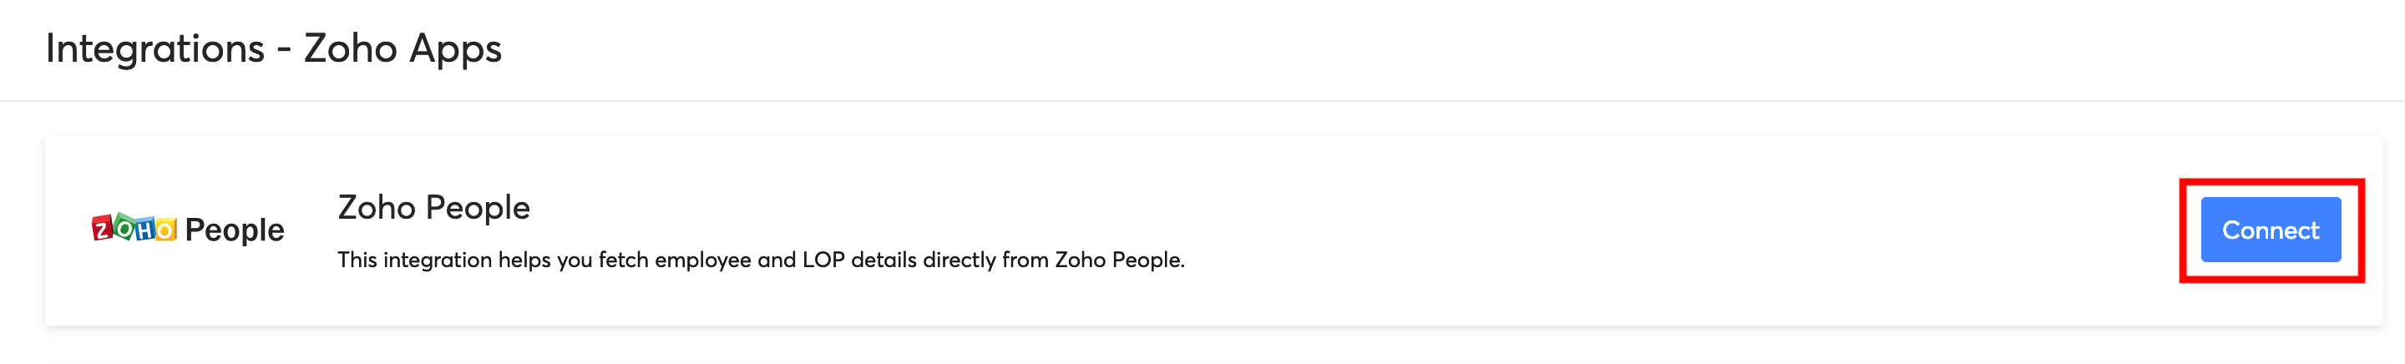The image size is (2405, 364).
Task: Select the Zoho People integration title
Action: (433, 207)
